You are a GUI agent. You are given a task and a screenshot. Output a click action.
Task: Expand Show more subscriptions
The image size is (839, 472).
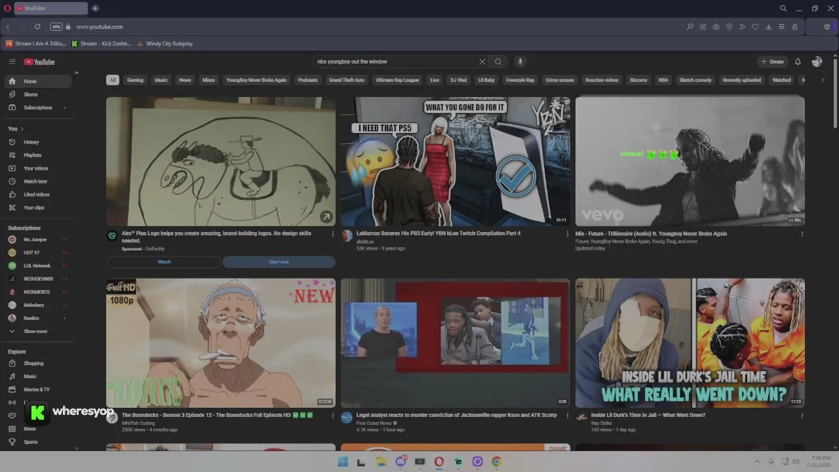tap(39, 332)
